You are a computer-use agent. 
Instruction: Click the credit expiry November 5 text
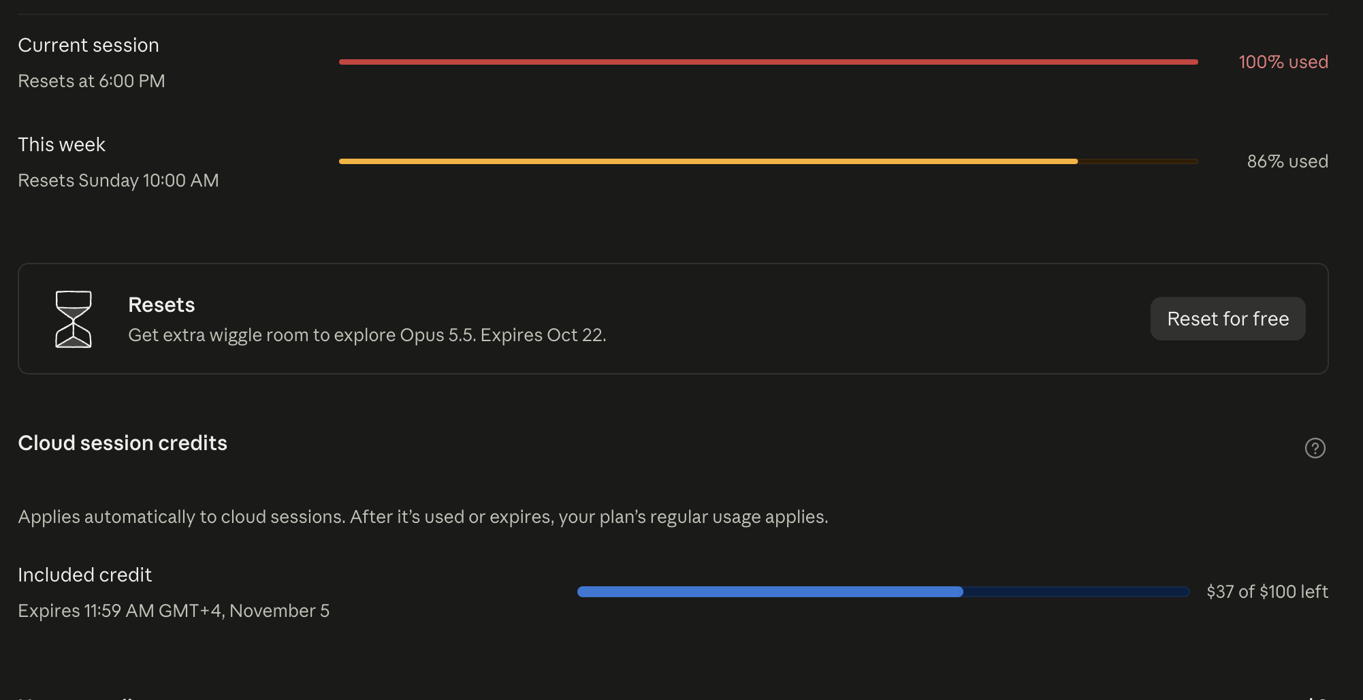click(174, 611)
